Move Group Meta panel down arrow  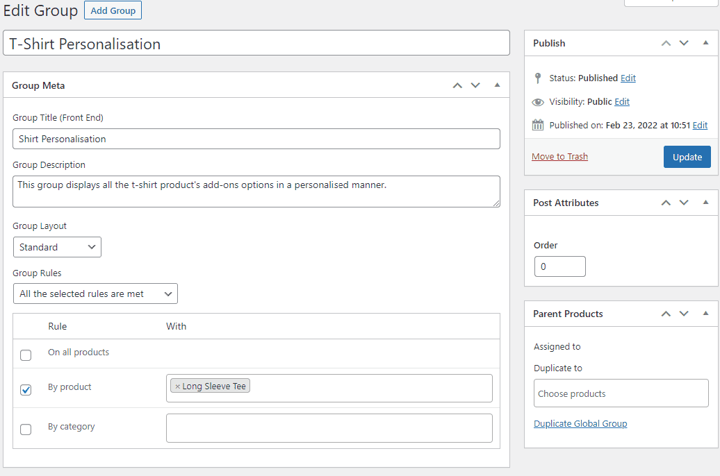click(x=475, y=85)
